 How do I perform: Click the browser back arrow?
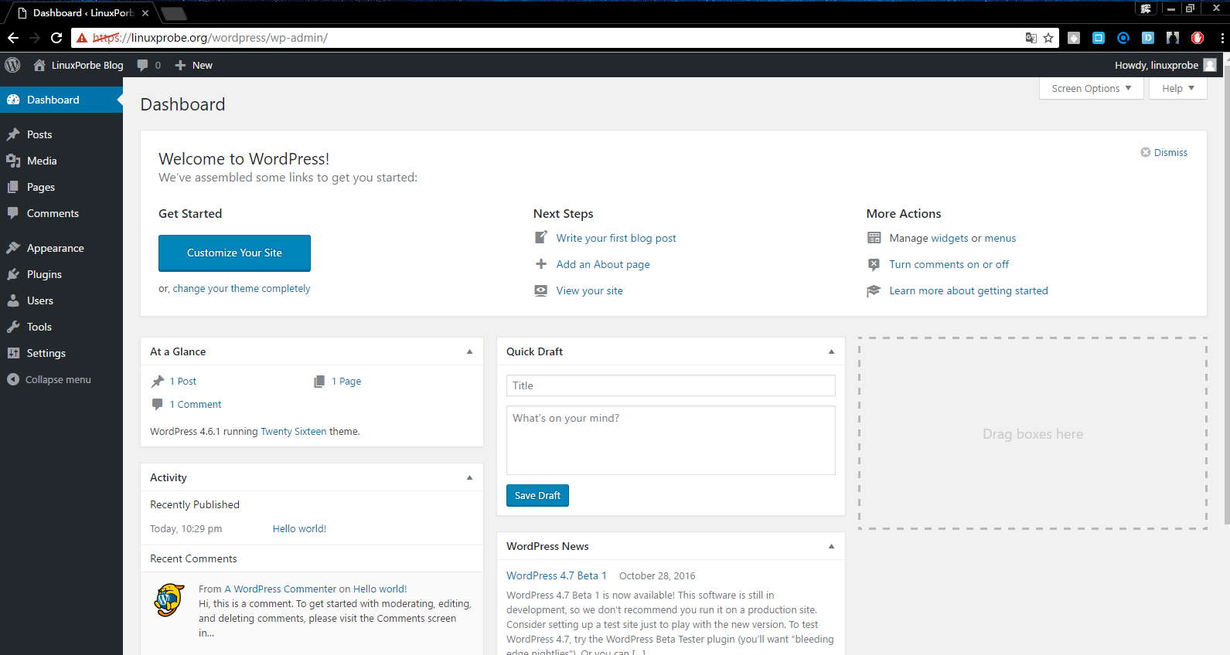(x=13, y=37)
